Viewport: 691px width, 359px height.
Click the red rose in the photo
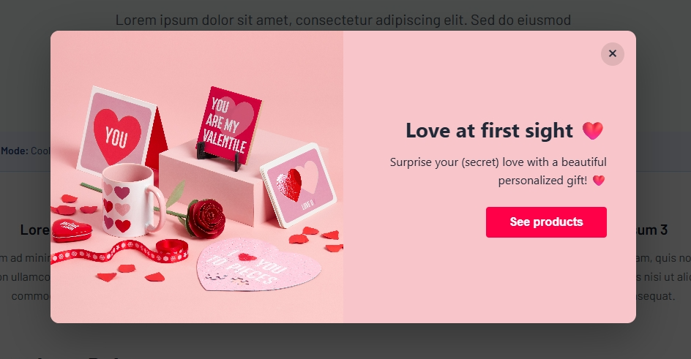(206, 219)
